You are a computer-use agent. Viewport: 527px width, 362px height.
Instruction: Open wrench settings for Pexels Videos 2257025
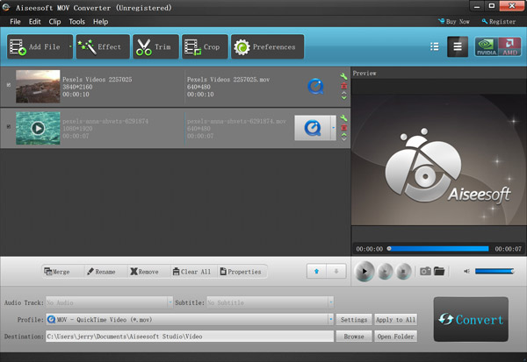pyautogui.click(x=343, y=76)
